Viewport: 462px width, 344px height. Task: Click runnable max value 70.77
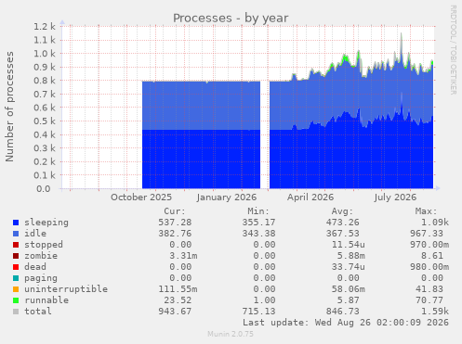(x=429, y=300)
